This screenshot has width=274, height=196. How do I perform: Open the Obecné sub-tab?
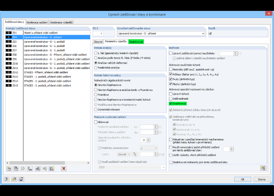98,42
